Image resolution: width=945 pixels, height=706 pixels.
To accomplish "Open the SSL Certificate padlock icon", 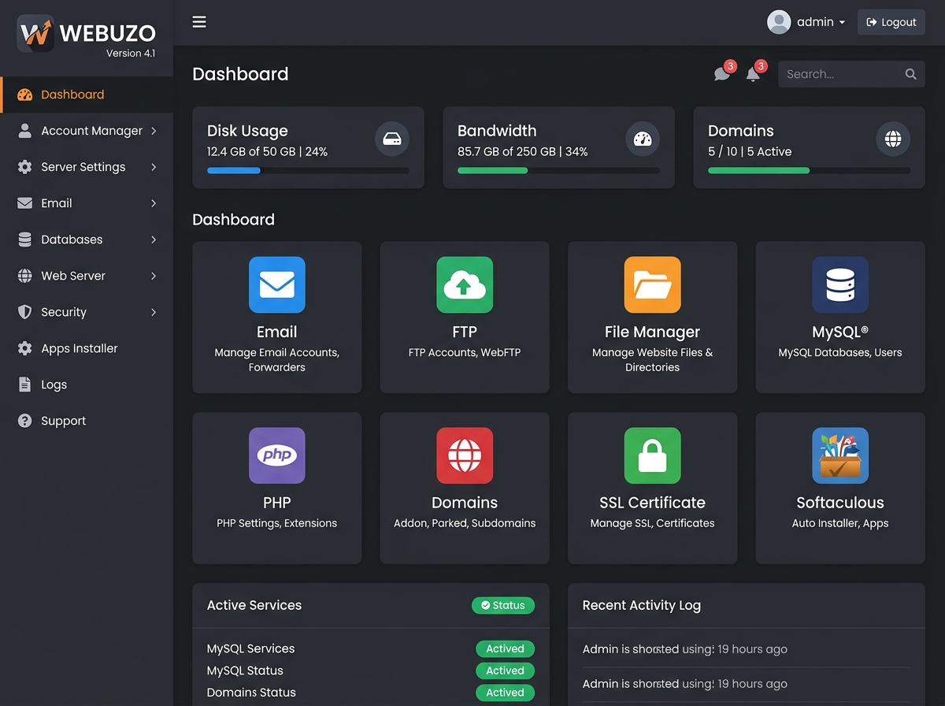I will point(653,455).
